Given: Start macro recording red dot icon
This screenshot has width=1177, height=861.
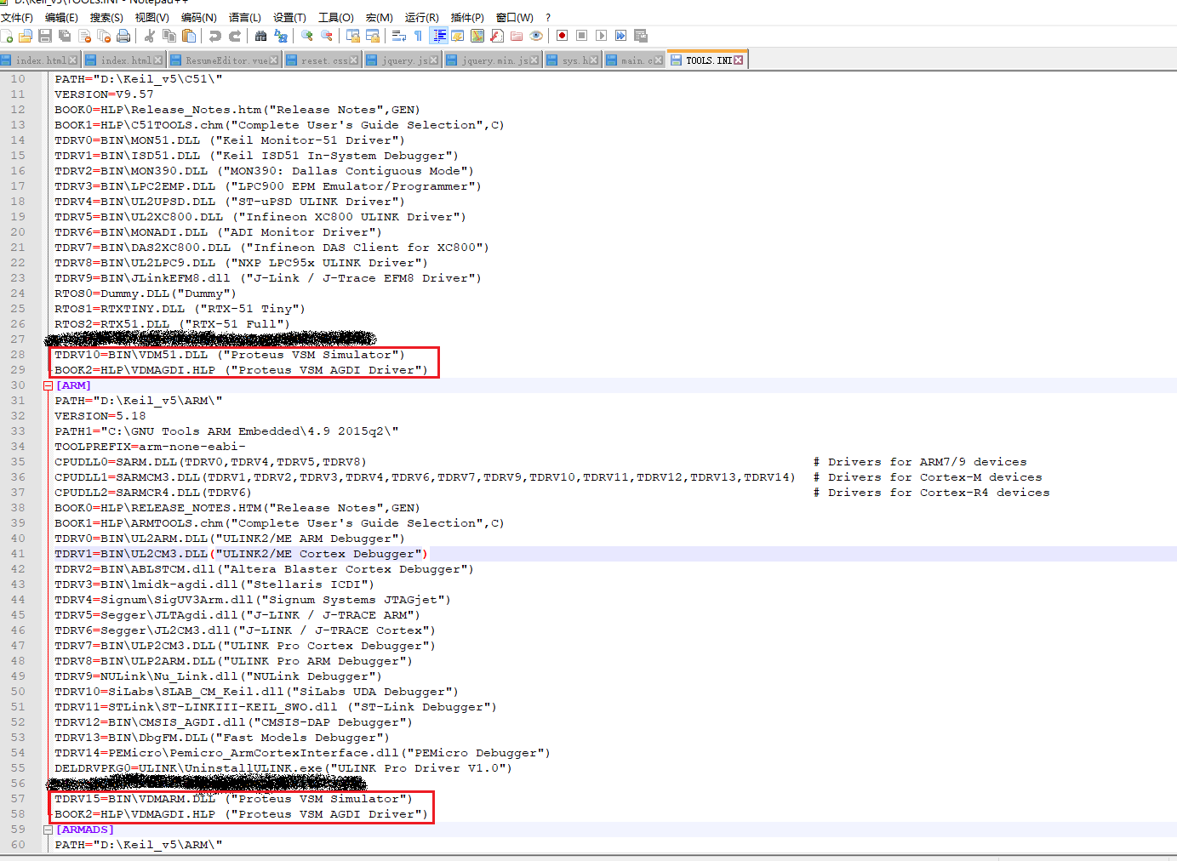Looking at the screenshot, I should click(562, 36).
